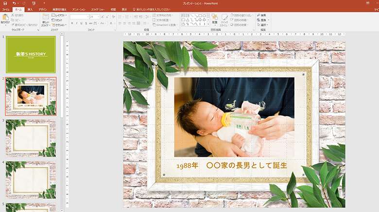This screenshot has height=212, width=379.
Task: Click the 選択 select button
Action: pos(263,25)
